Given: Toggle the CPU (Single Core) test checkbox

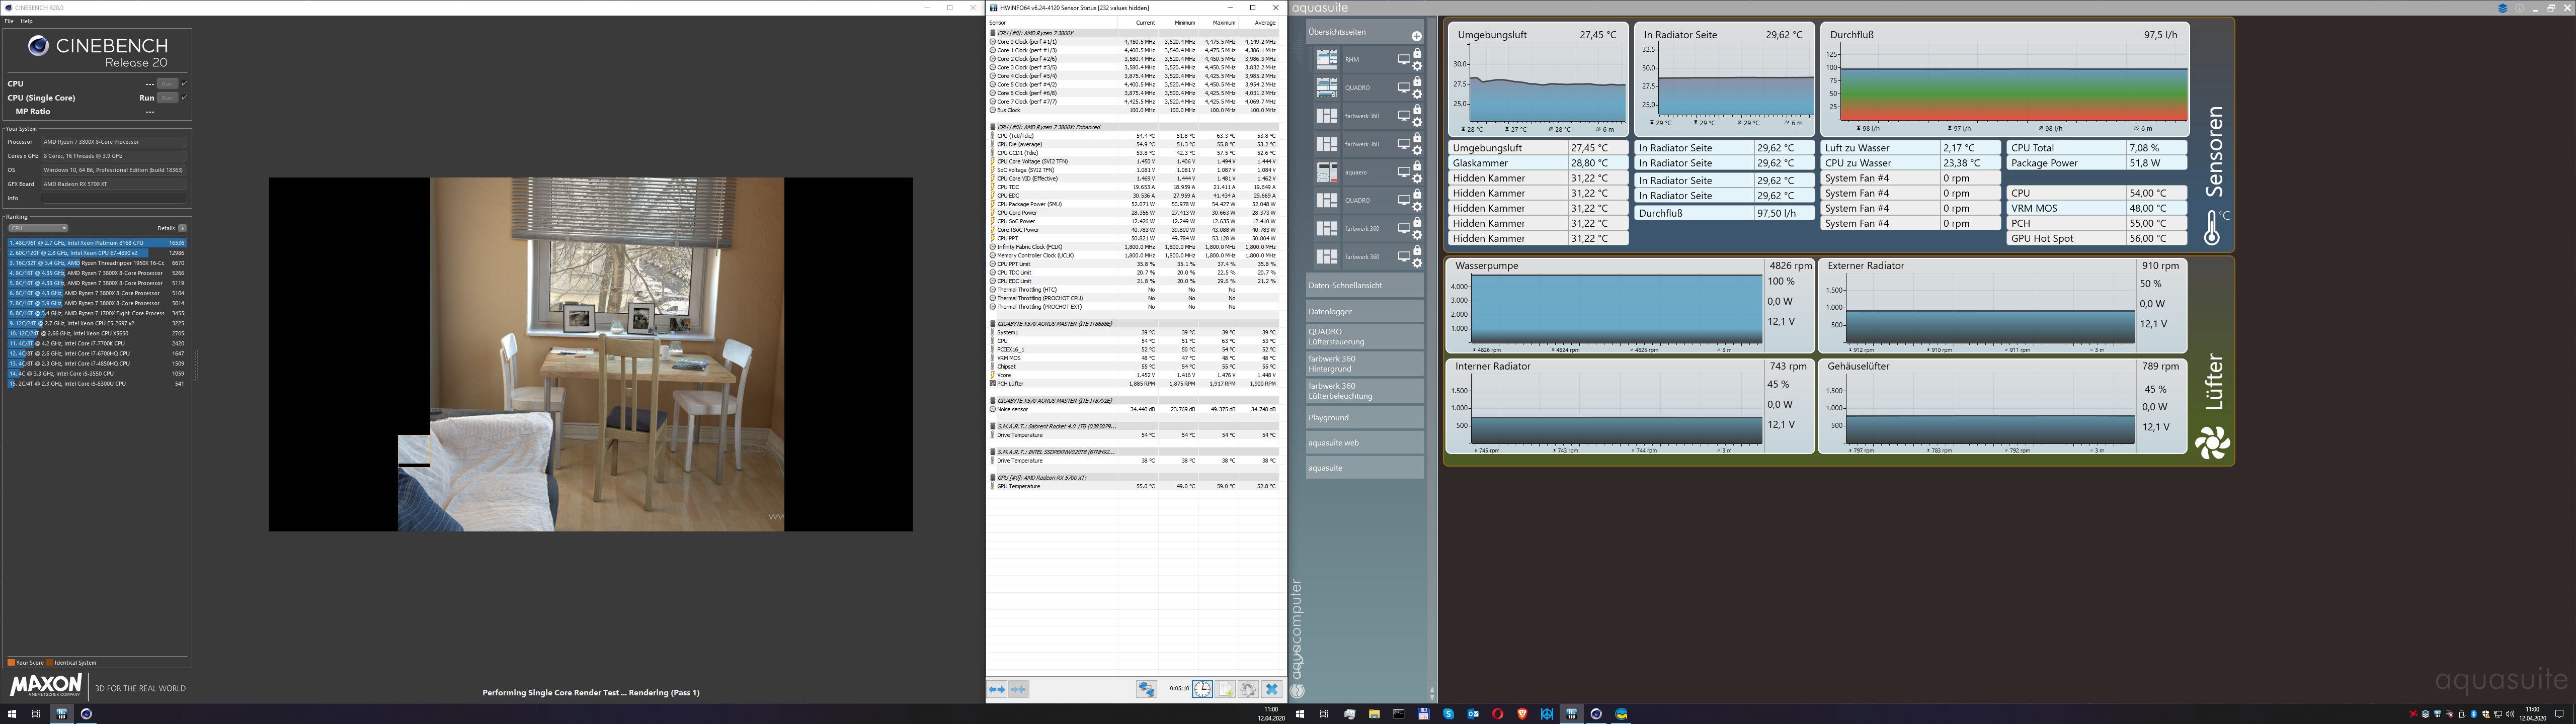Looking at the screenshot, I should (x=185, y=98).
